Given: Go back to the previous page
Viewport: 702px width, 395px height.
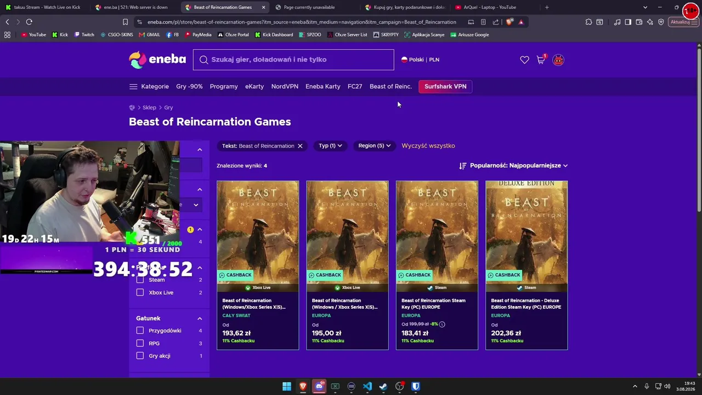Looking at the screenshot, I should click(7, 22).
